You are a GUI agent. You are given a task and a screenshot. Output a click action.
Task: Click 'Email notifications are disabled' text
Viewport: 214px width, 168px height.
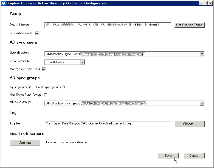(x=67, y=142)
